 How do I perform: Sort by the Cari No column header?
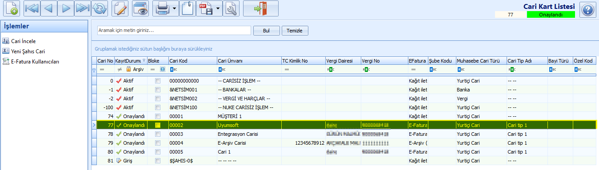click(105, 61)
